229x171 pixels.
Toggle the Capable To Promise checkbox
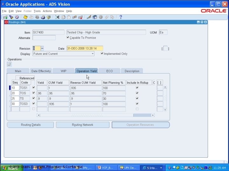68,37
